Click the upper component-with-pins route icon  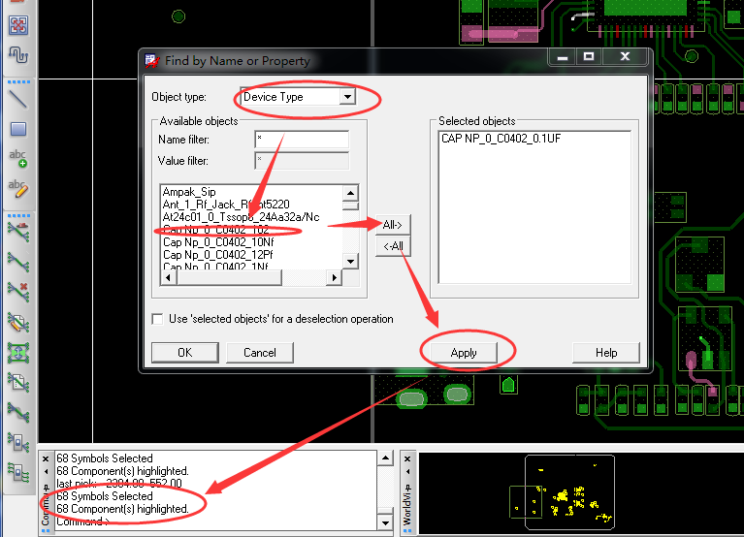tap(18, 442)
